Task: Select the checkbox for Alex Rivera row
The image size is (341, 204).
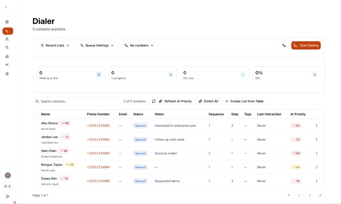Action: click(37, 125)
